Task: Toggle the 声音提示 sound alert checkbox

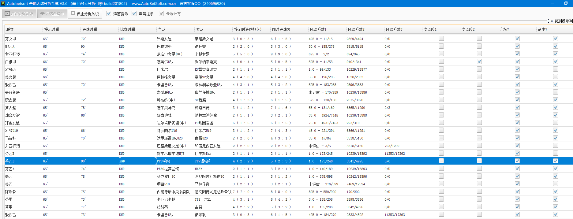Action: [134, 13]
